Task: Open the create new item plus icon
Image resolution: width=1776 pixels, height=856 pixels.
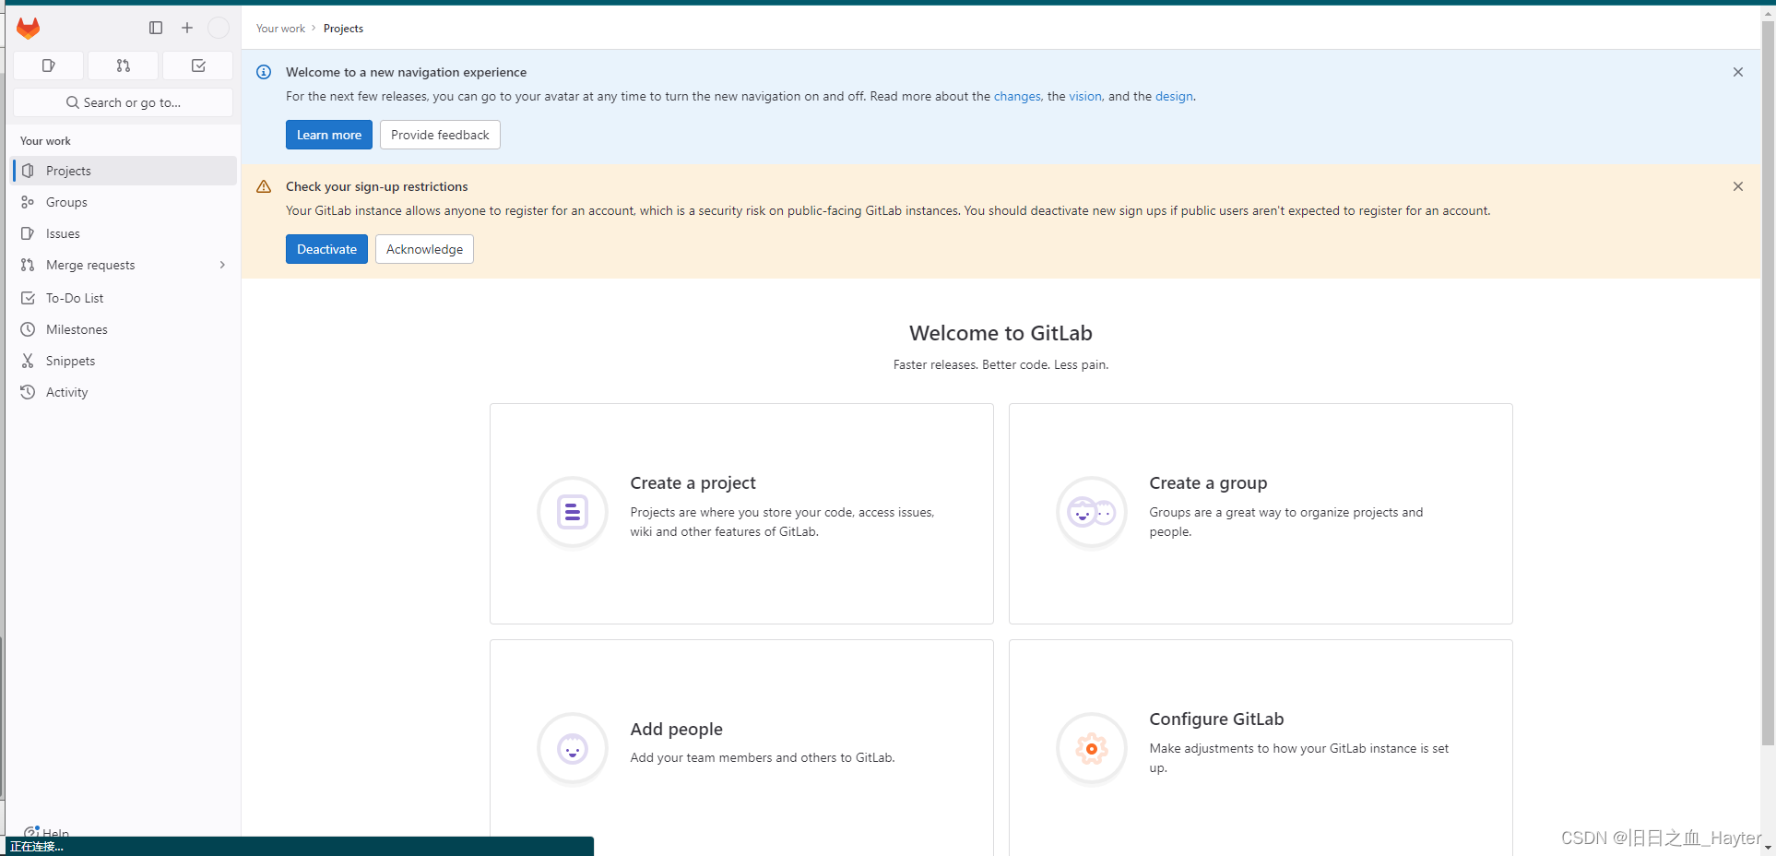Action: (x=187, y=28)
